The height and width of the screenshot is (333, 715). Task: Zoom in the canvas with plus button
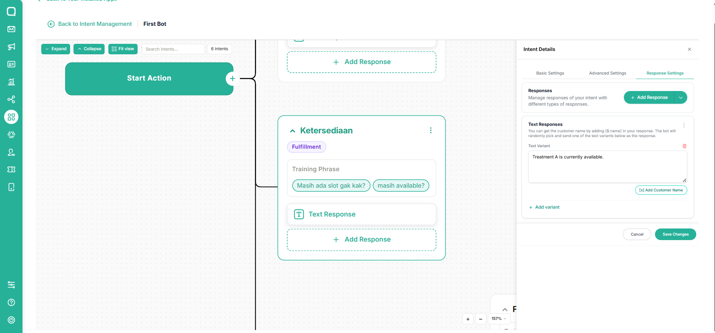tap(468, 319)
